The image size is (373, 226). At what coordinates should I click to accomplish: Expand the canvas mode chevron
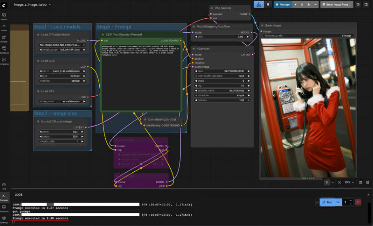point(332,183)
